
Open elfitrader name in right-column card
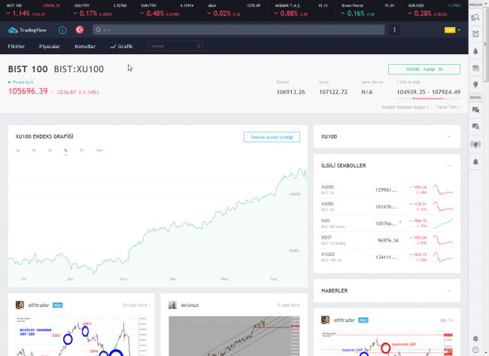[345, 320]
